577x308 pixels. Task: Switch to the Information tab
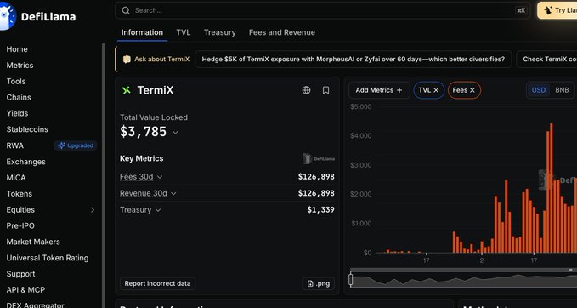[x=142, y=32]
